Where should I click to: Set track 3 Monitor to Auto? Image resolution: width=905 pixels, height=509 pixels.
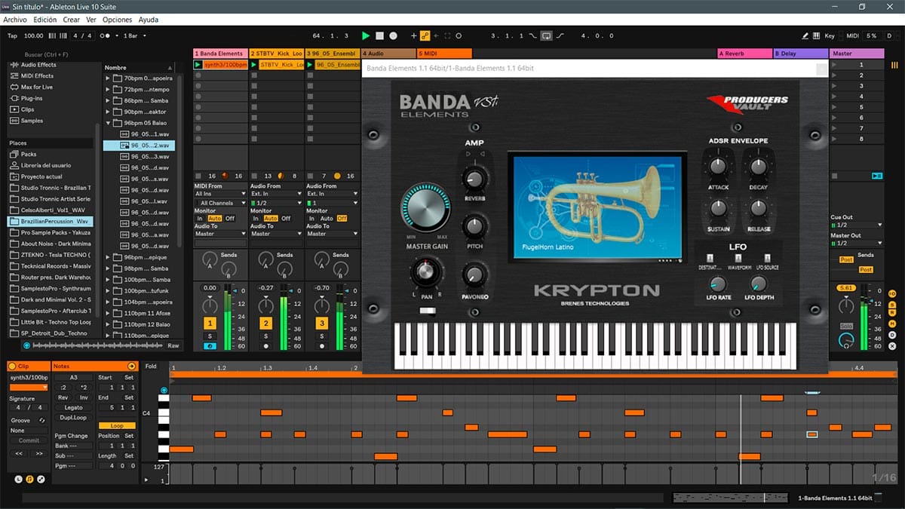327,219
